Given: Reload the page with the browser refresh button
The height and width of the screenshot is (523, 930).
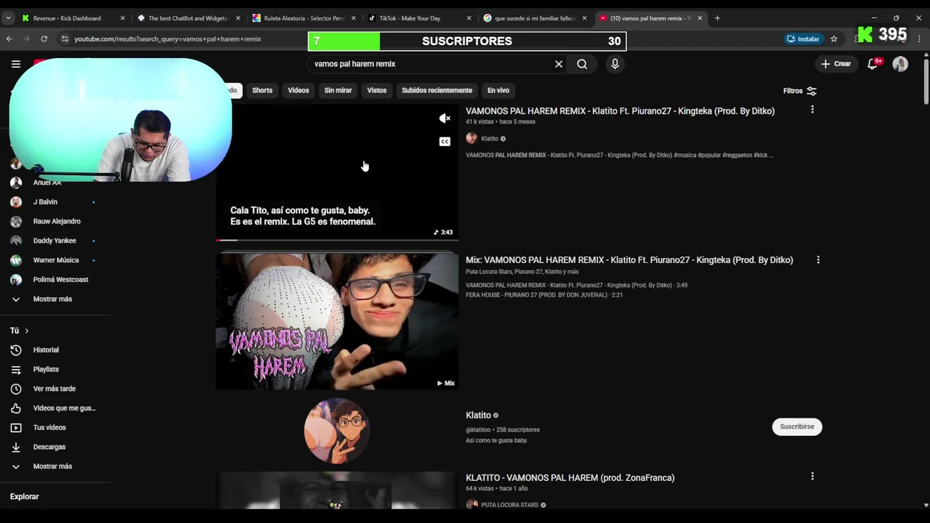Looking at the screenshot, I should click(x=44, y=39).
